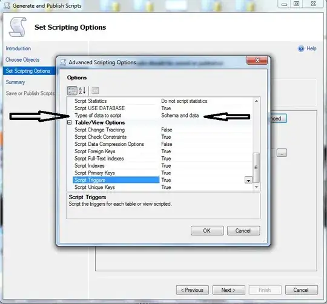Click the wizard's bottom Cancel button
The height and width of the screenshot is (304, 327).
(301, 290)
